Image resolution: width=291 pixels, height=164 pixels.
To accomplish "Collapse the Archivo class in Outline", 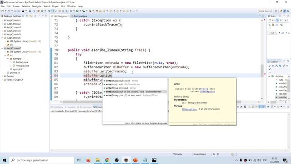I will tap(269, 76).
